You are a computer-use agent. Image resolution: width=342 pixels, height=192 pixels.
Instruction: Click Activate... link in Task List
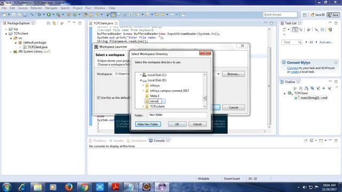point(326,42)
